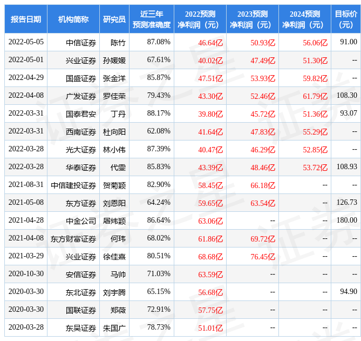Click researcher 罗佳荣
This screenshot has width=361, height=341.
tap(114, 96)
